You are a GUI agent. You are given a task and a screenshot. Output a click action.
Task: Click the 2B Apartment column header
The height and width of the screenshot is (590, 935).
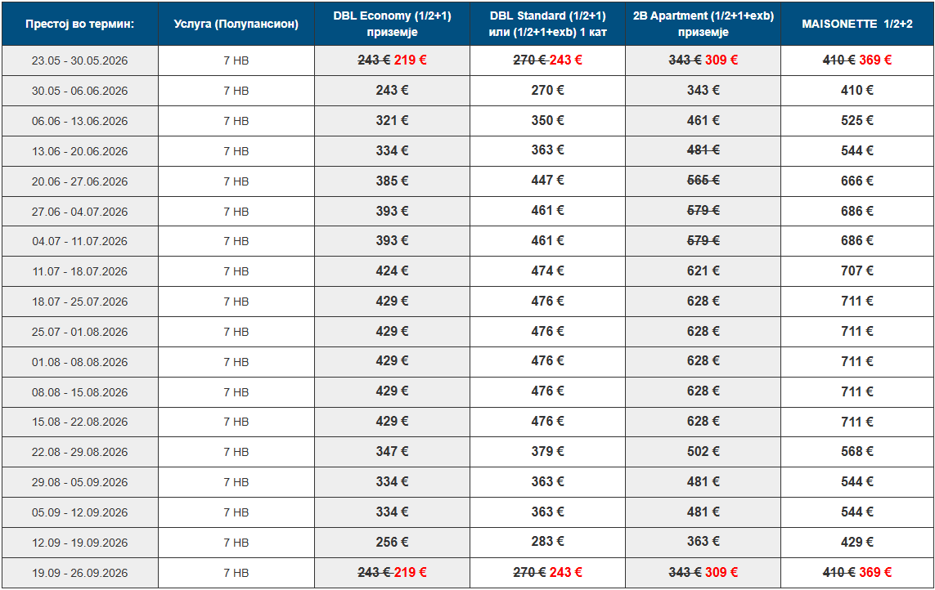[x=703, y=24]
